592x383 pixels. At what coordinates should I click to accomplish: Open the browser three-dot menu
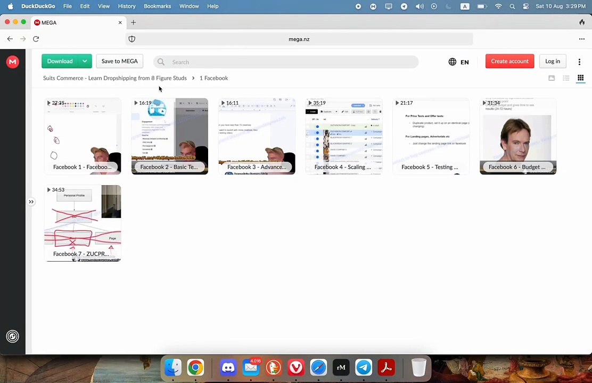[581, 39]
